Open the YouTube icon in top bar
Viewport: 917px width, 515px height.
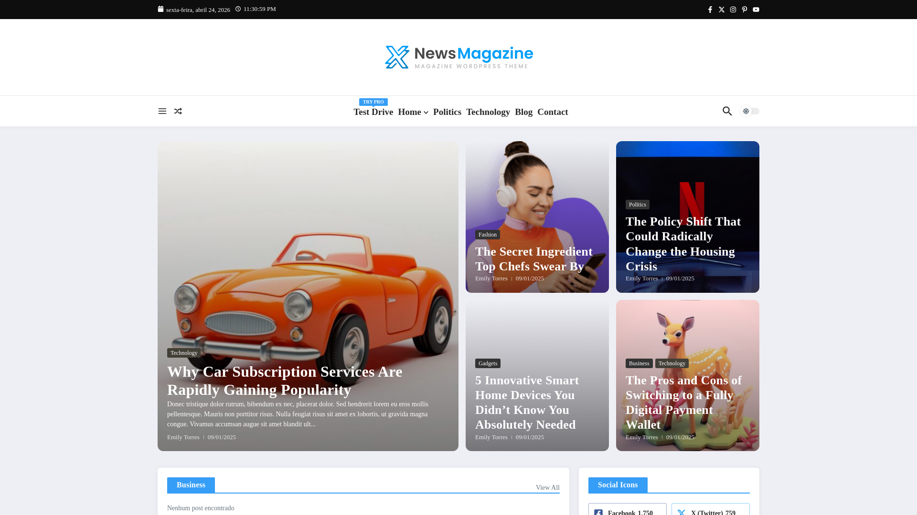point(756,10)
